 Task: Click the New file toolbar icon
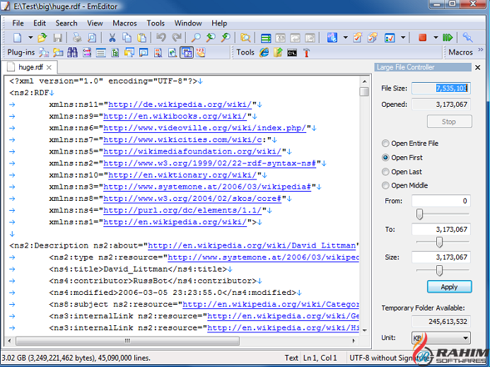[x=17, y=37]
